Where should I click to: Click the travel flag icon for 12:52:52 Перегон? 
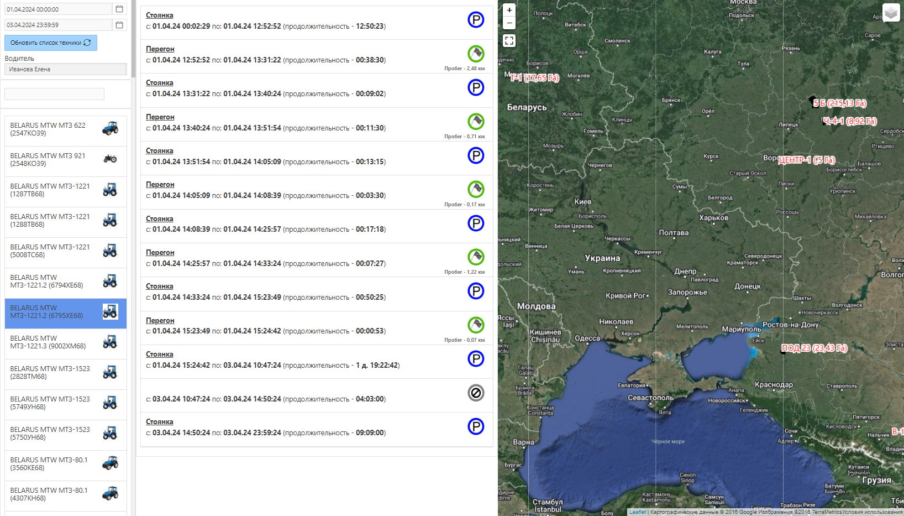(x=476, y=54)
